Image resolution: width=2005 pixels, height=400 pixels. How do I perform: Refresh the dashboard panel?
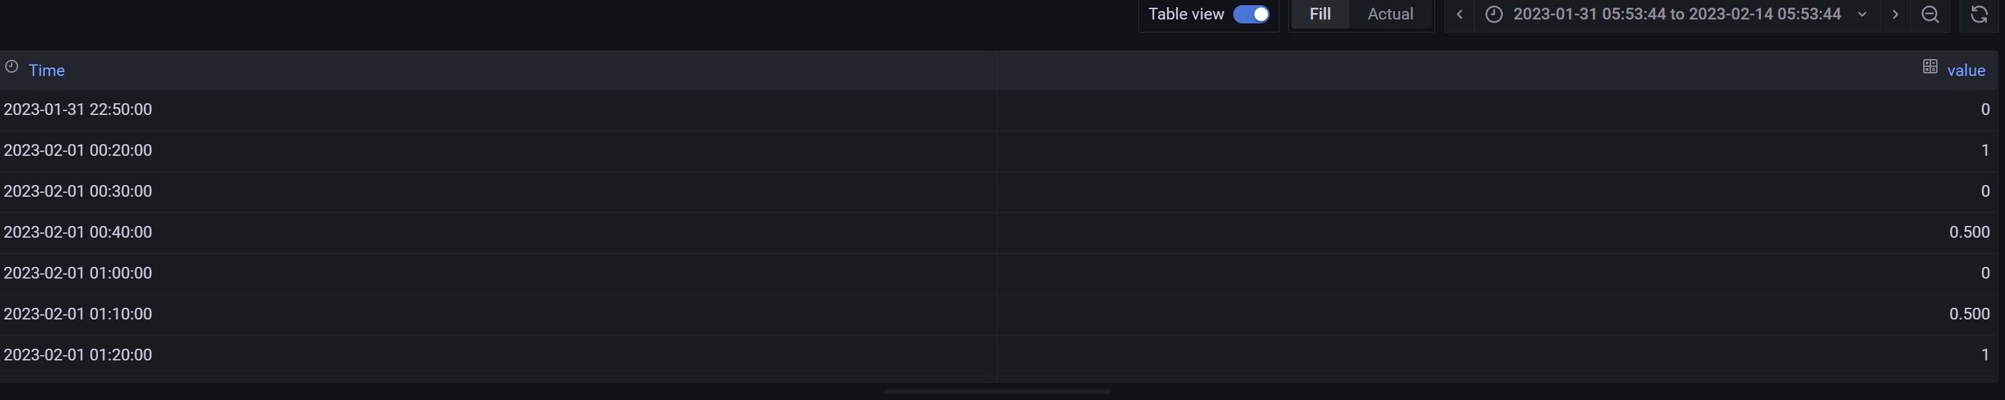(x=1978, y=15)
